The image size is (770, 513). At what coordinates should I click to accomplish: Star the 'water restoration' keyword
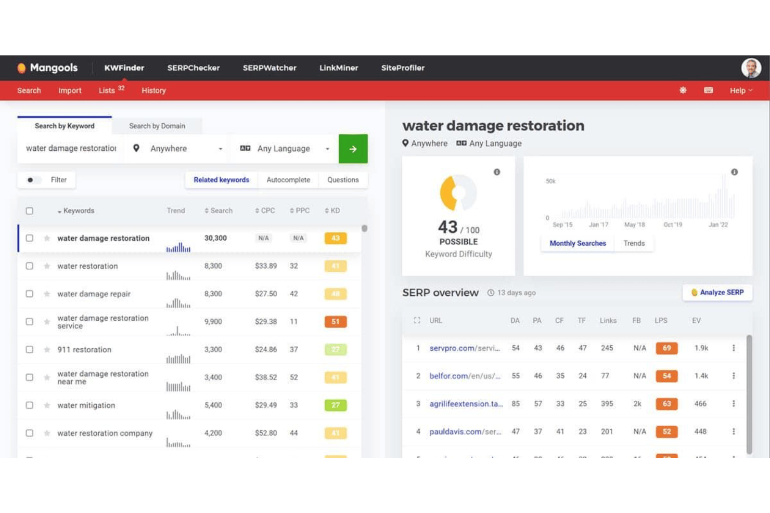pos(47,266)
